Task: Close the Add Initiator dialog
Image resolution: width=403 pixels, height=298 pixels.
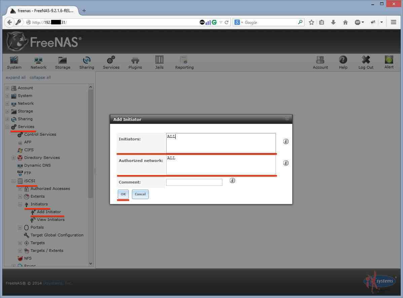Action: click(x=287, y=119)
